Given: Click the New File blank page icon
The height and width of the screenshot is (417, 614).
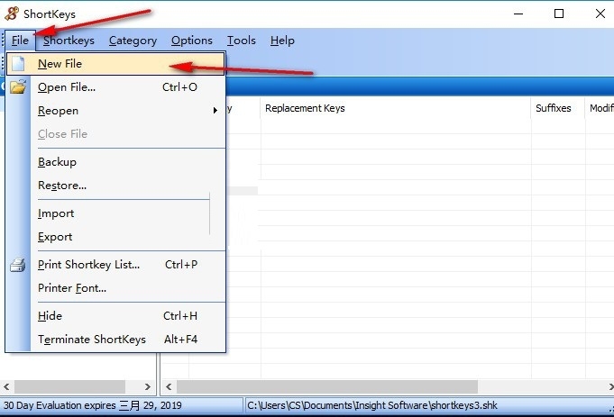Looking at the screenshot, I should [18, 64].
